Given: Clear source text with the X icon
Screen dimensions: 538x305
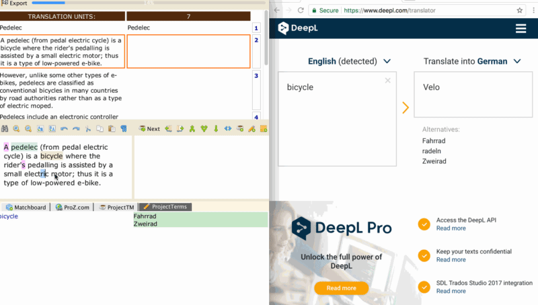Looking at the screenshot, I should coord(388,81).
